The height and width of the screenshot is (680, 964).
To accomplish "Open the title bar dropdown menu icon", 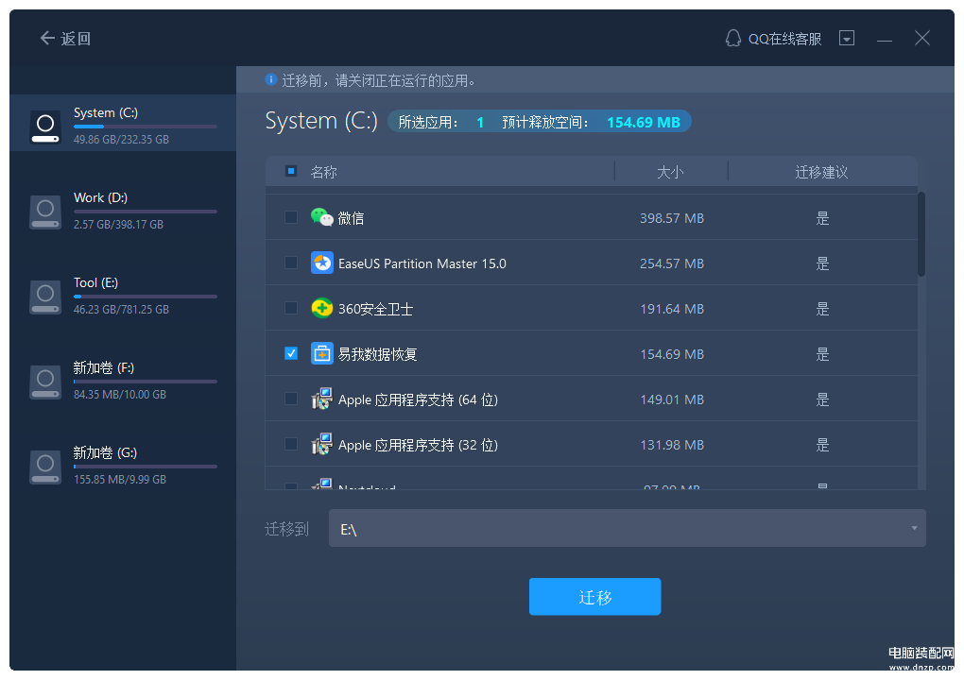I will coord(847,38).
